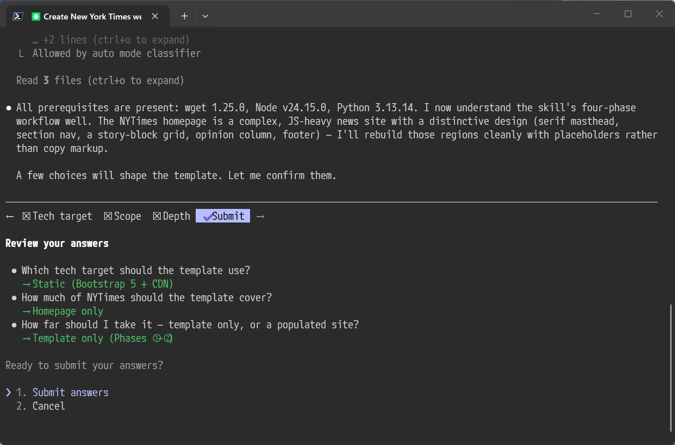Screen dimensions: 675x445
Task: Open the new tab profile dropdown
Action: pyautogui.click(x=205, y=16)
